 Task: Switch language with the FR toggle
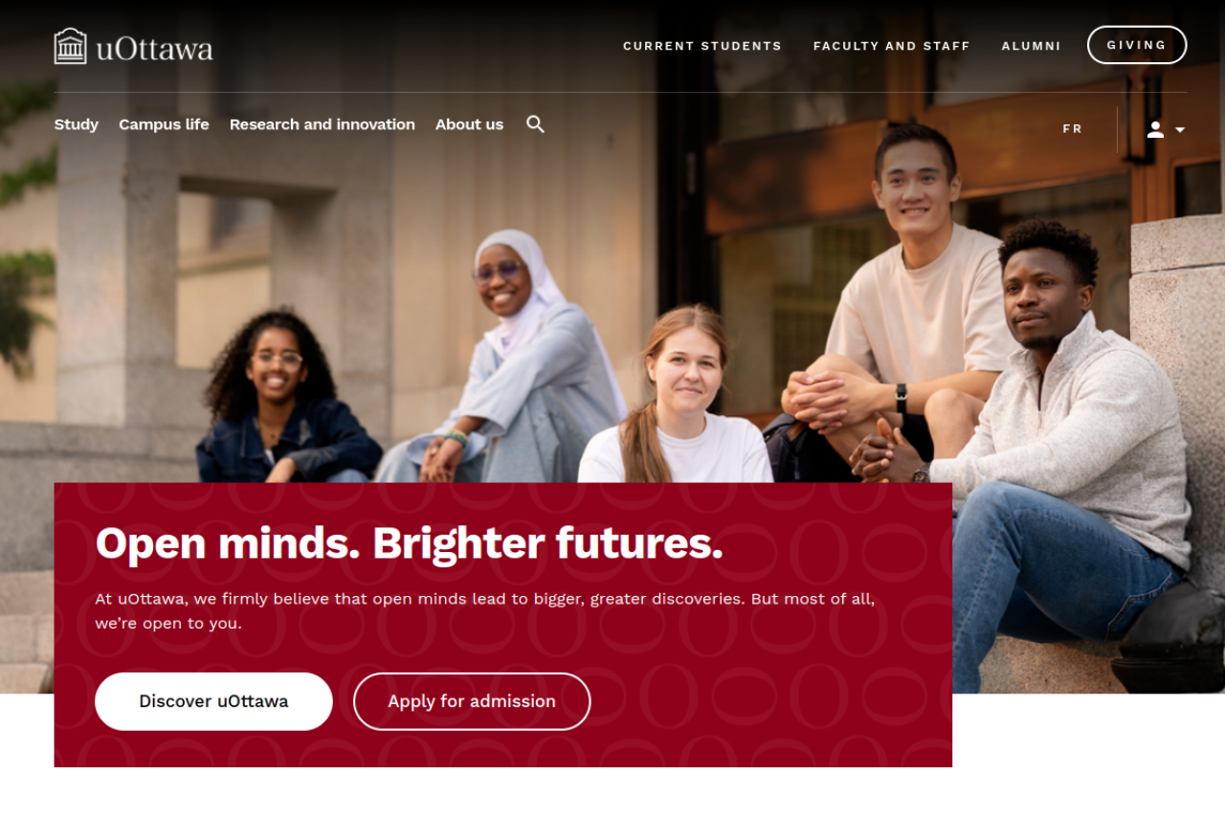pyautogui.click(x=1073, y=129)
